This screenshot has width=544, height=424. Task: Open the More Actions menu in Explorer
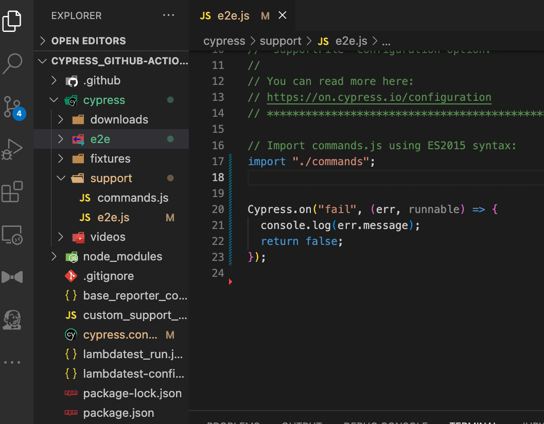pos(169,15)
